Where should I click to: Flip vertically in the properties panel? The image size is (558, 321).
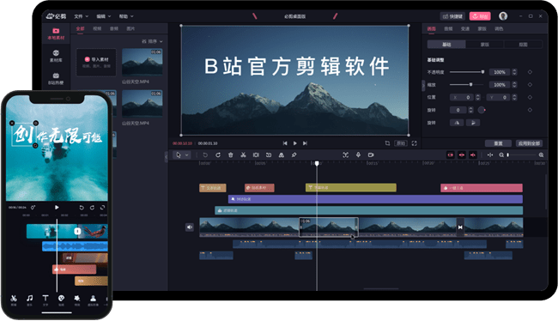click(473, 123)
